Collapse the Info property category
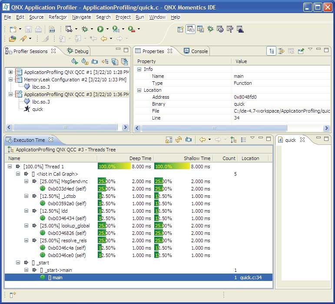The height and width of the screenshot is (304, 335). coord(139,69)
